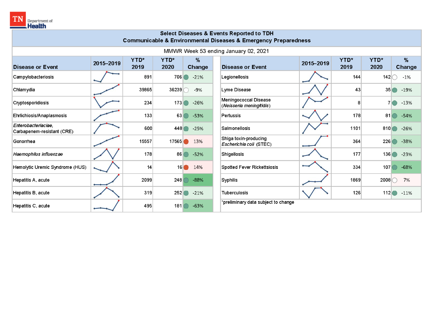The width and height of the screenshot is (434, 335).
Task: Click the green dot beside Hepatitis A -88%
Action: pyautogui.click(x=186, y=180)
